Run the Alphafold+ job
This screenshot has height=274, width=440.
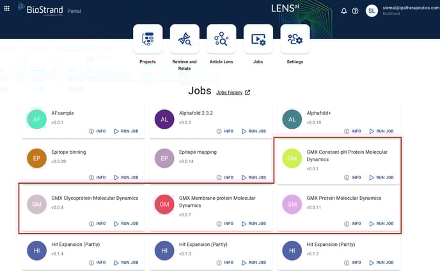382,131
